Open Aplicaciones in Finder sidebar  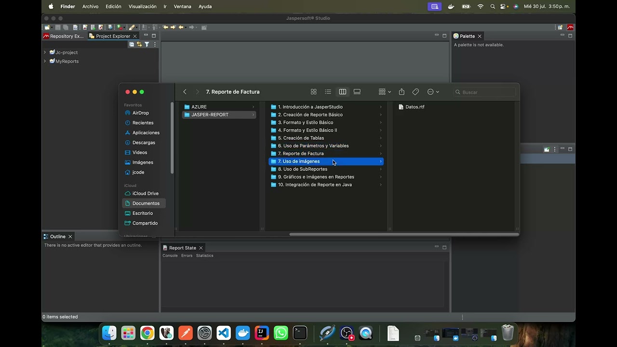146,133
